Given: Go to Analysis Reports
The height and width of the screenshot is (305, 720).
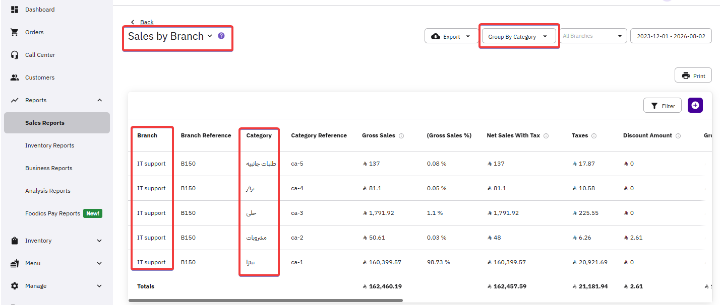Looking at the screenshot, I should 48,191.
